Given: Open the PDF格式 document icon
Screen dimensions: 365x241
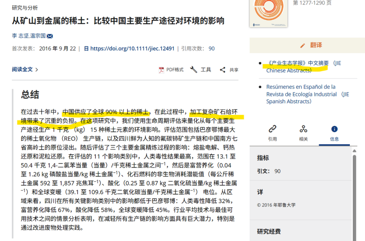Looking at the screenshot, I should [x=161, y=70].
